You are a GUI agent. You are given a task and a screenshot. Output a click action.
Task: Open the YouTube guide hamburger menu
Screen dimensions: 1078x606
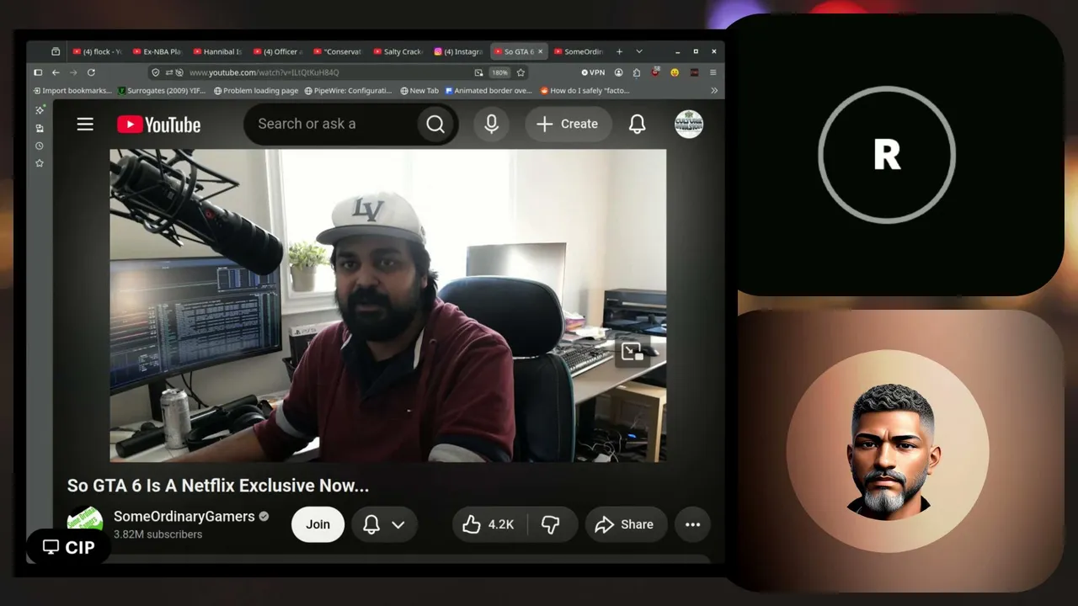click(85, 125)
